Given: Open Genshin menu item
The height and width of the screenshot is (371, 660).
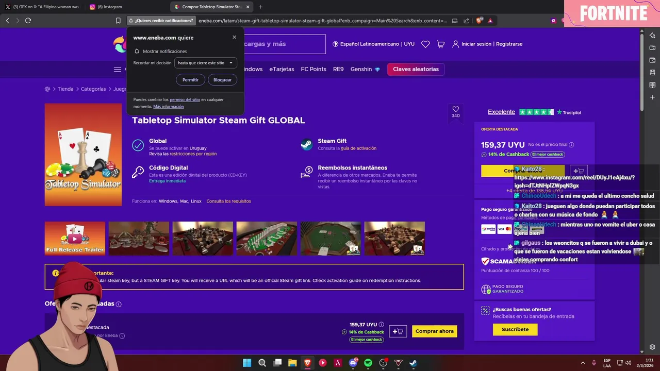Looking at the screenshot, I should point(365,69).
